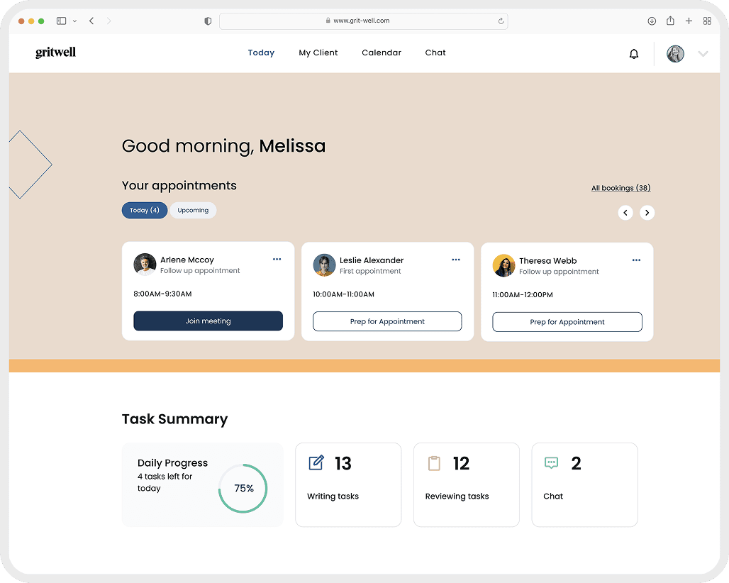Open Melissa's profile avatar
This screenshot has width=729, height=583.
click(675, 53)
